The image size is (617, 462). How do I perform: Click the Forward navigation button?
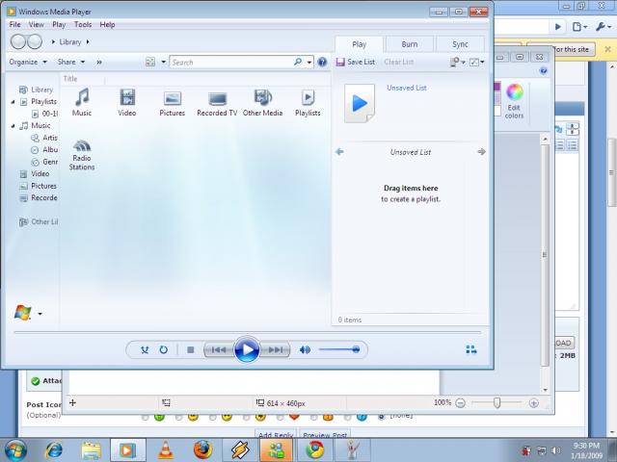tap(35, 41)
